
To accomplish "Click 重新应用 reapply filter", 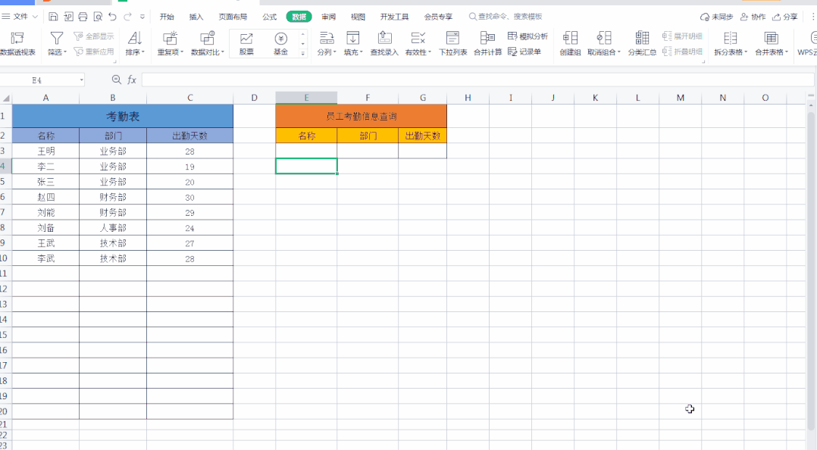I will [x=94, y=52].
